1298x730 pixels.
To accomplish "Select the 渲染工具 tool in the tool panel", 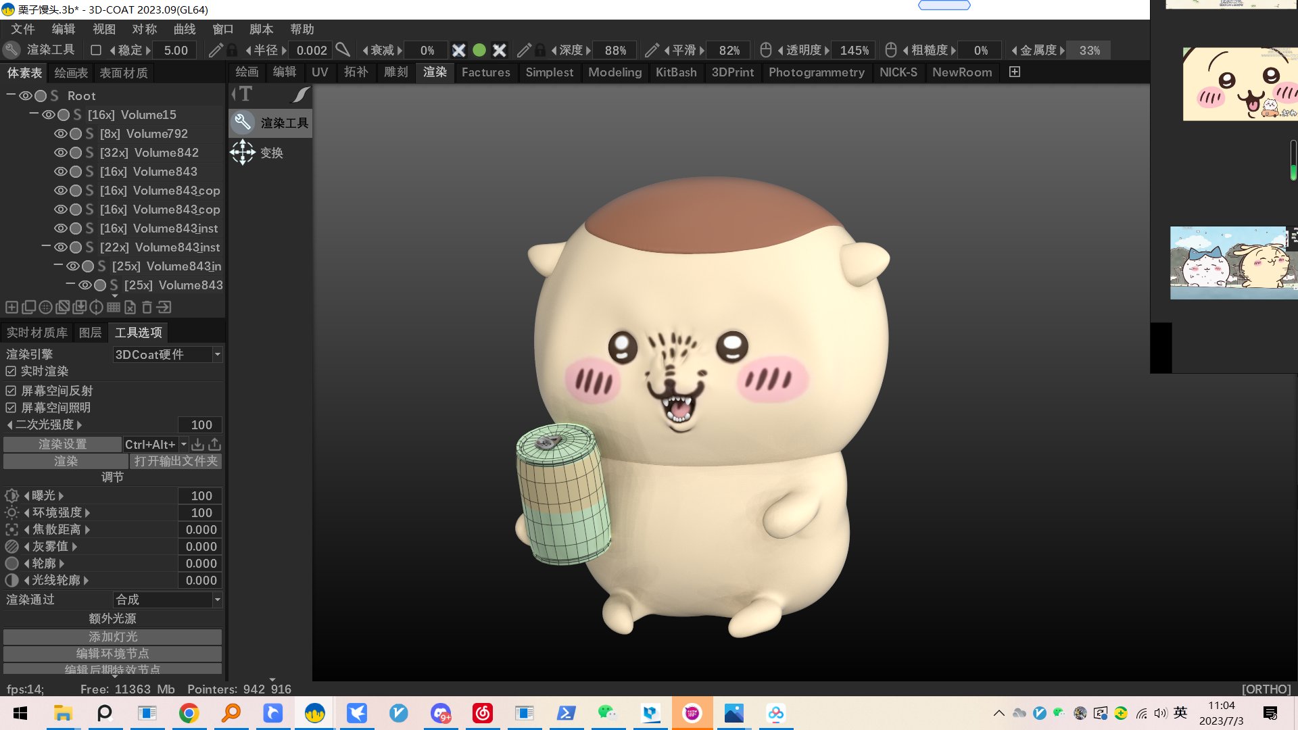I will point(270,123).
